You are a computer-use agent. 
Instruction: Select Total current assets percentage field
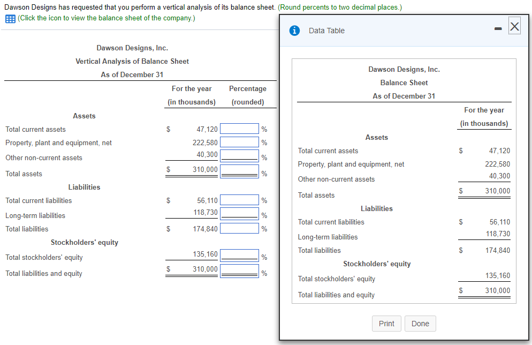point(239,129)
